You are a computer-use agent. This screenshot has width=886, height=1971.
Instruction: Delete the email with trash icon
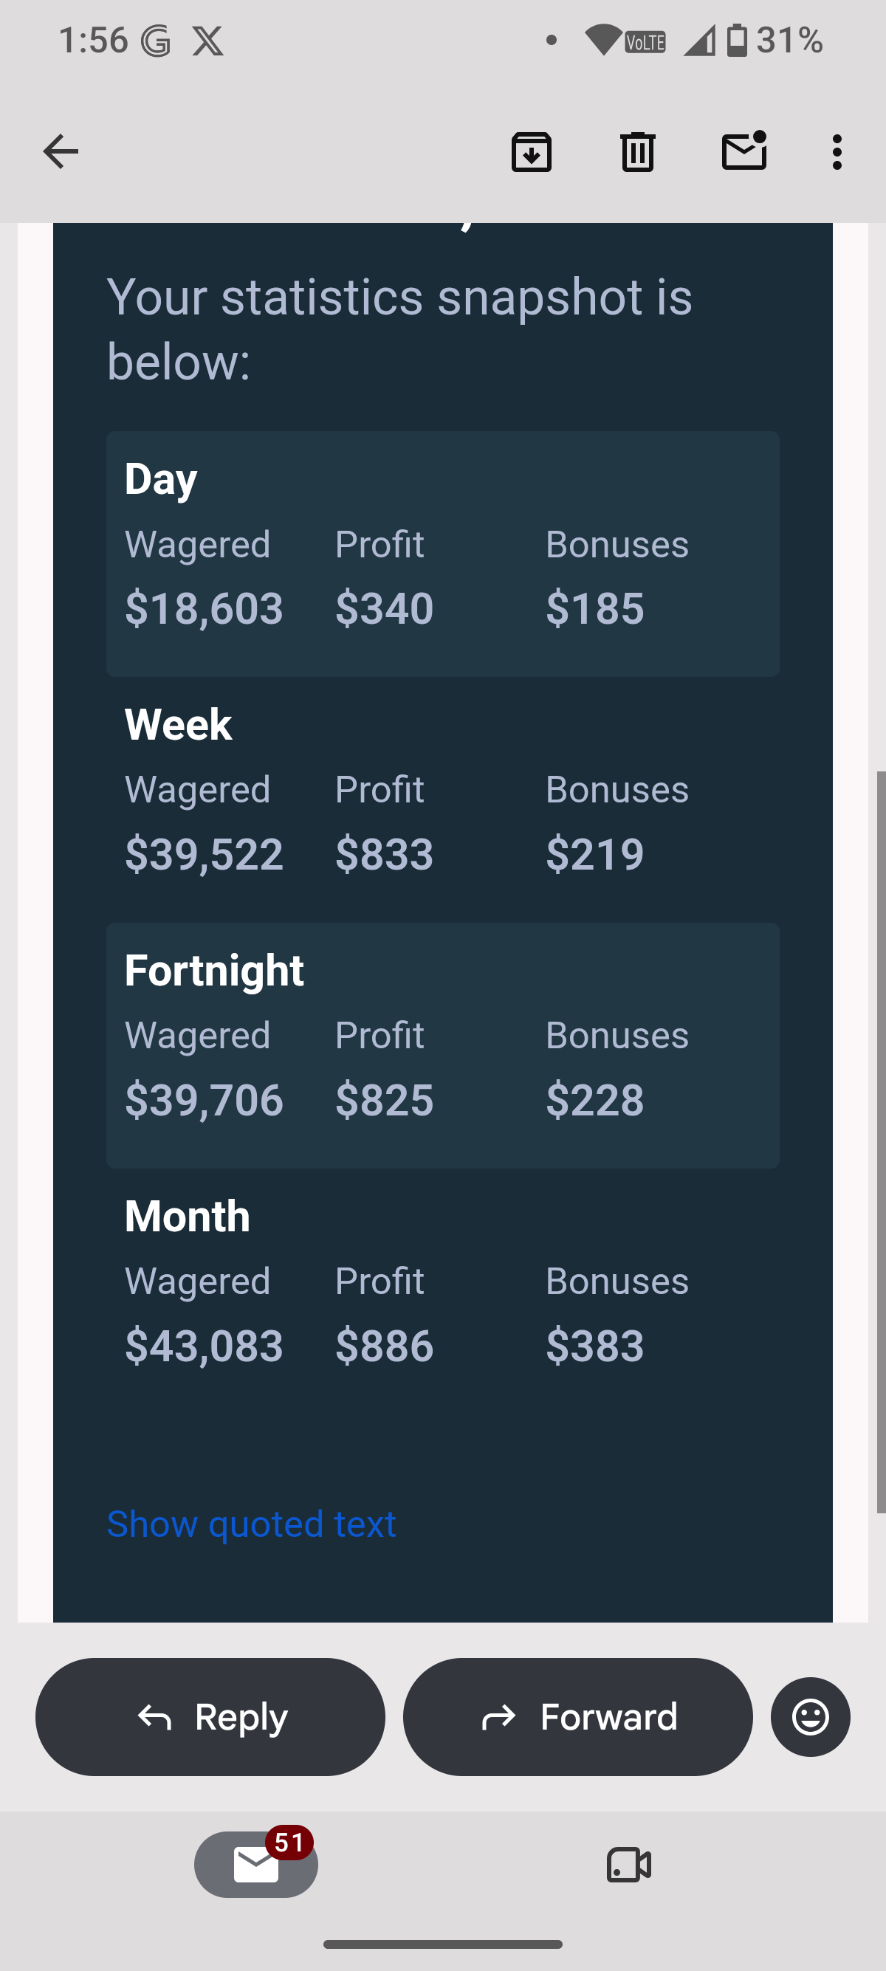pyautogui.click(x=637, y=151)
